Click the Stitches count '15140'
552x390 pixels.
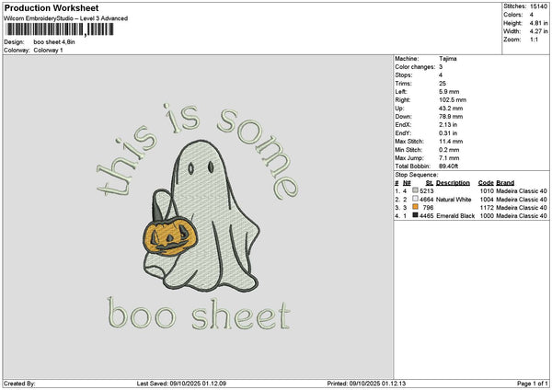pyautogui.click(x=538, y=6)
